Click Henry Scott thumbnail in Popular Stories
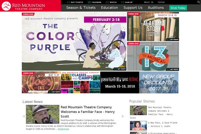Image resolution: width=201 pixels, height=134 pixels. pyautogui.click(x=138, y=110)
